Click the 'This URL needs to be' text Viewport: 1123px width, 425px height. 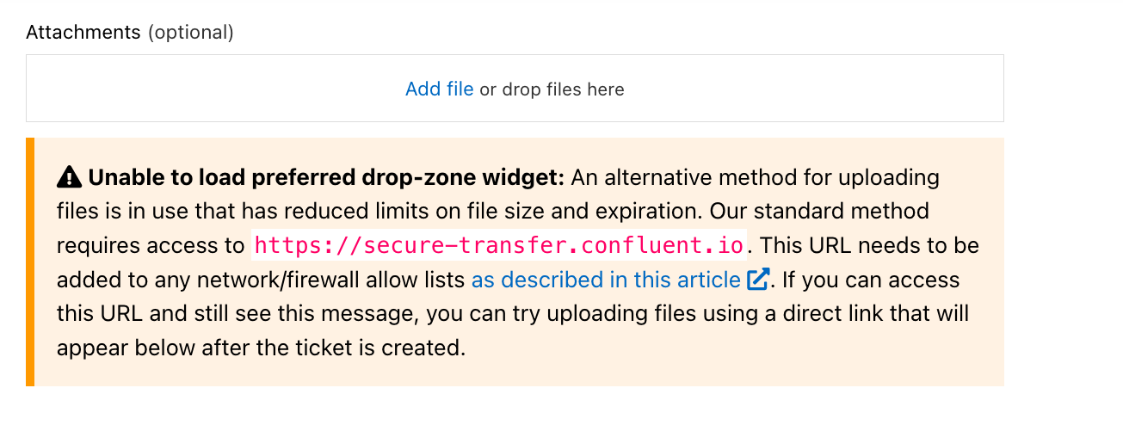tap(870, 245)
